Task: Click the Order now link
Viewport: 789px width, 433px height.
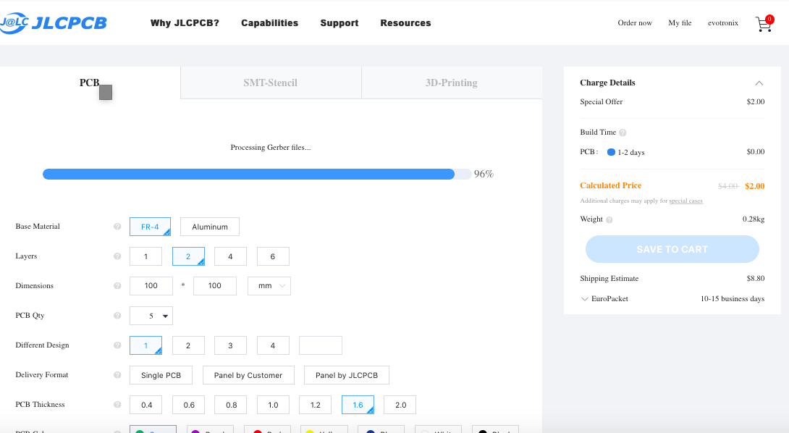Action: tap(635, 23)
